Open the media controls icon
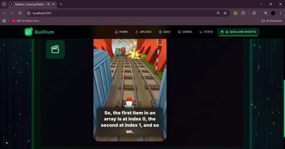This screenshot has height=149, width=285. click(x=266, y=13)
